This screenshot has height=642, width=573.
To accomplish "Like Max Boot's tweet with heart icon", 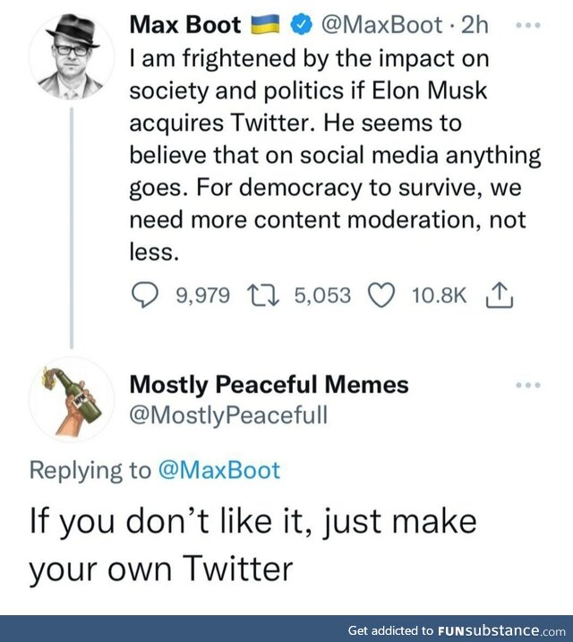I will coord(382,295).
